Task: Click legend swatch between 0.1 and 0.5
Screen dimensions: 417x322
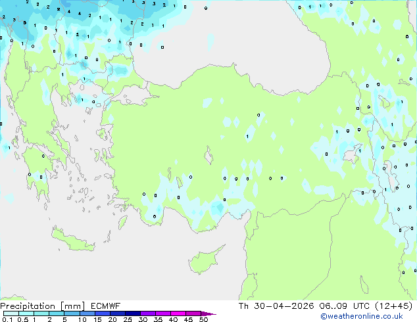Action: (11, 313)
